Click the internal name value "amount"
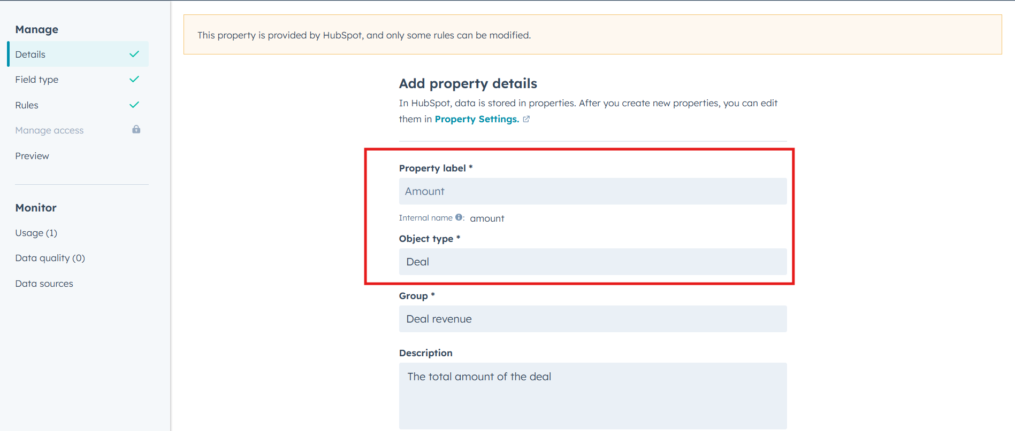 tap(487, 218)
